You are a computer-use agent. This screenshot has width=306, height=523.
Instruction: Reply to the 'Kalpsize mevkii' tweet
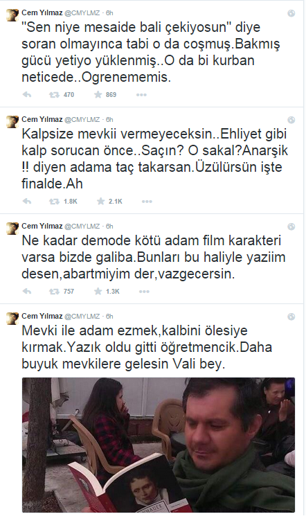pos(27,202)
